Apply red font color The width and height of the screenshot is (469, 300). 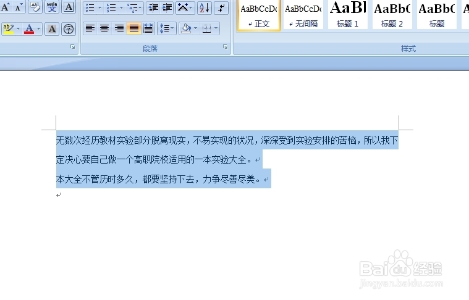(x=29, y=28)
